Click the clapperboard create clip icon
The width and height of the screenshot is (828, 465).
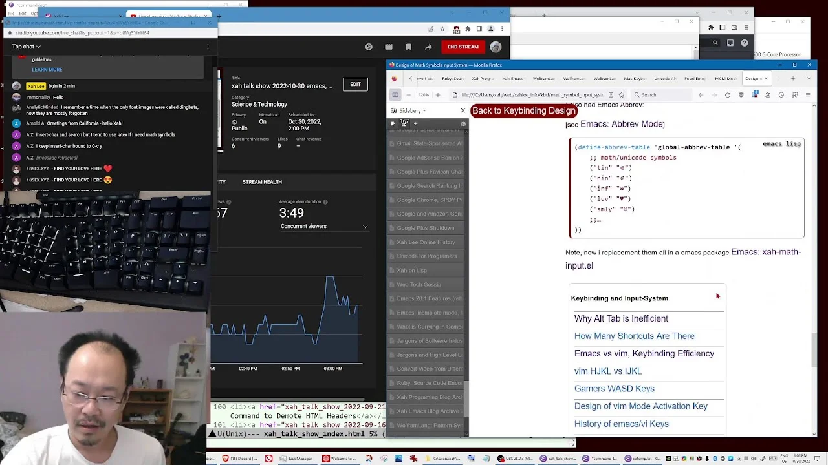tap(389, 46)
